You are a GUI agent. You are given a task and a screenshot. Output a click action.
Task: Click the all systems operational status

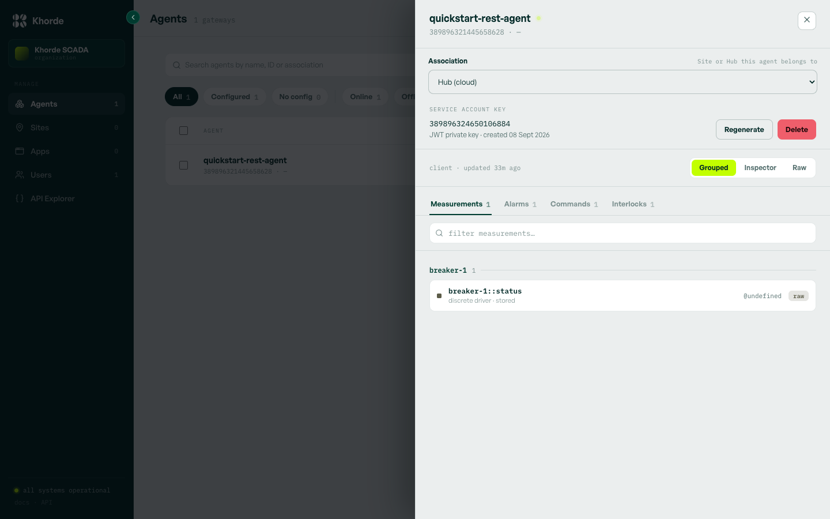click(62, 490)
